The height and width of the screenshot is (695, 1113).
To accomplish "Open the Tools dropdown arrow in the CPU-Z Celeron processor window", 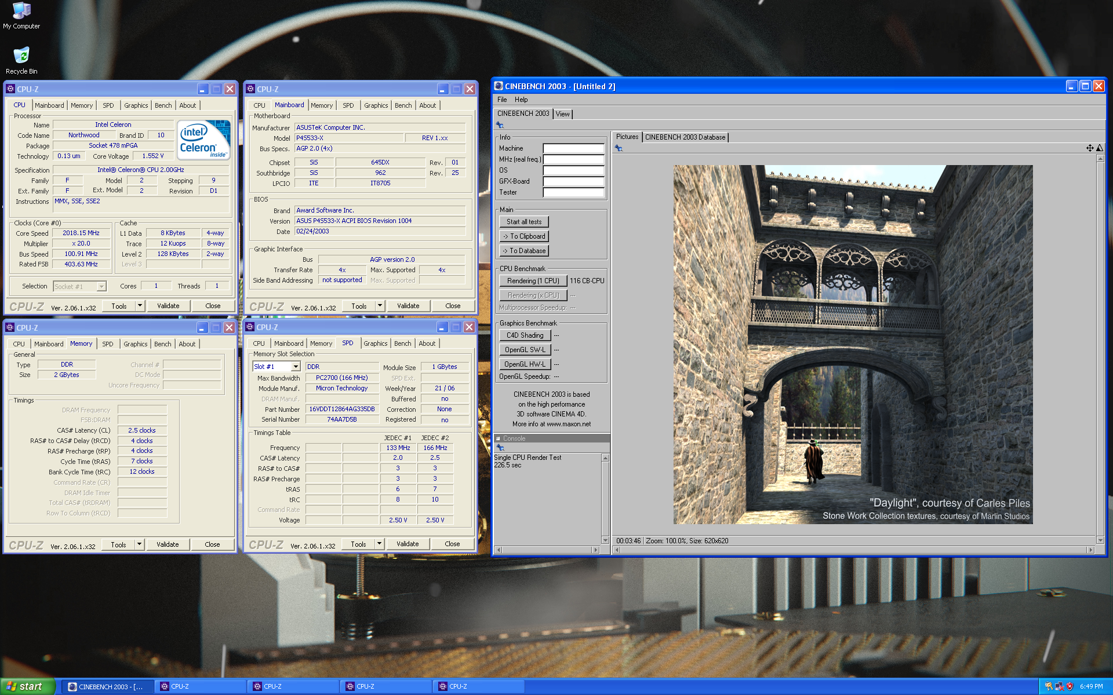I will (140, 306).
